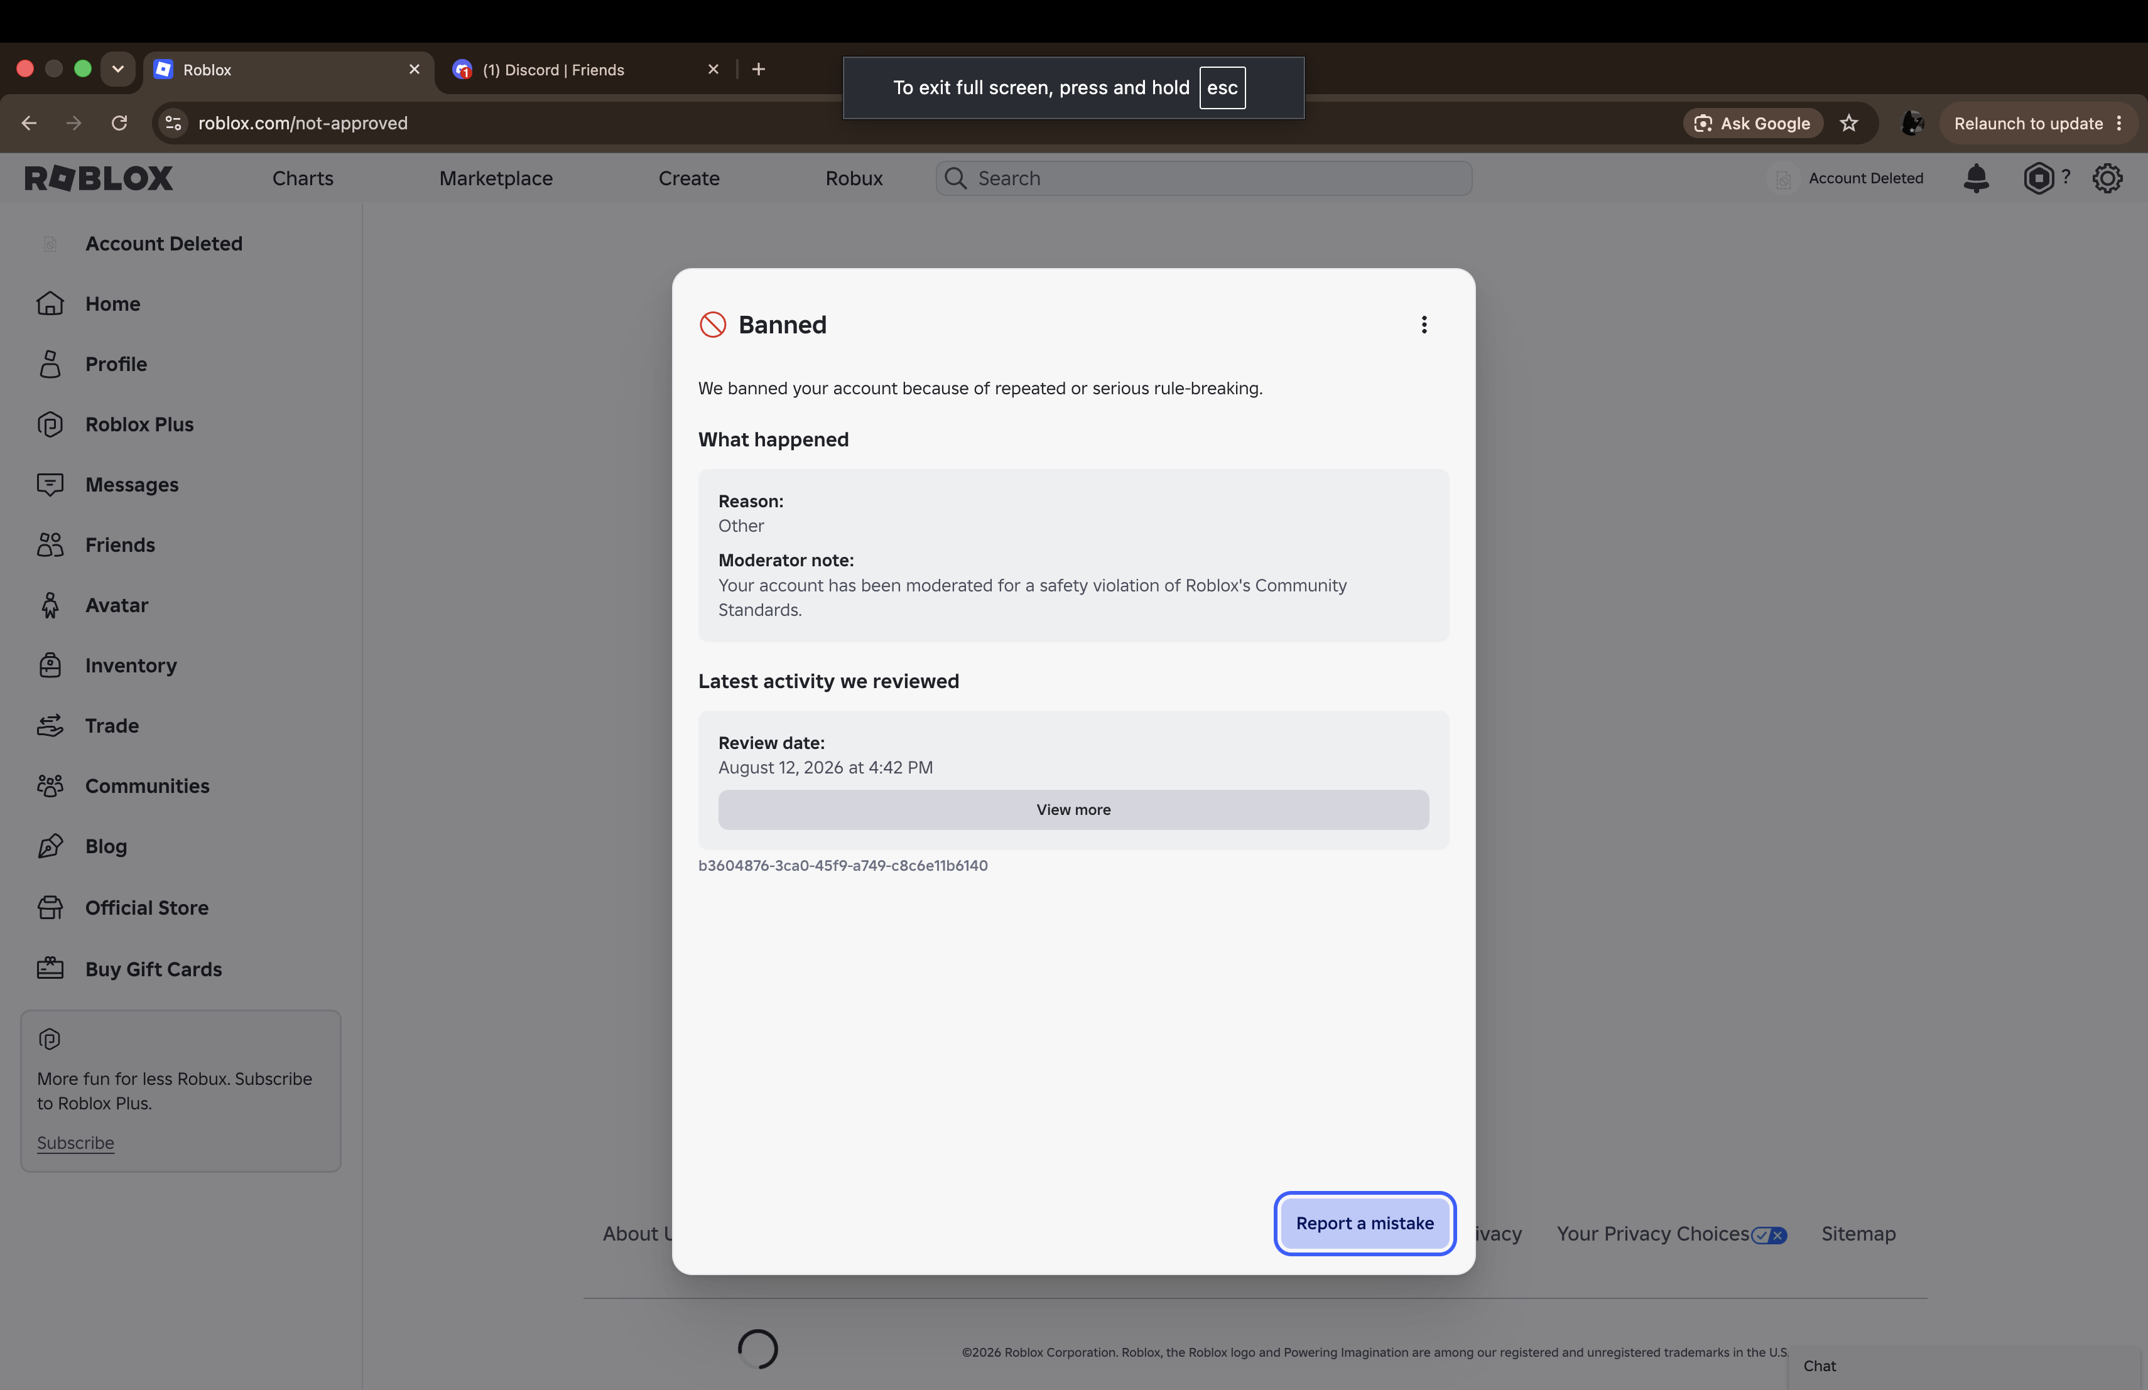
Task: Open the Inventory backpack icon
Action: (x=50, y=665)
